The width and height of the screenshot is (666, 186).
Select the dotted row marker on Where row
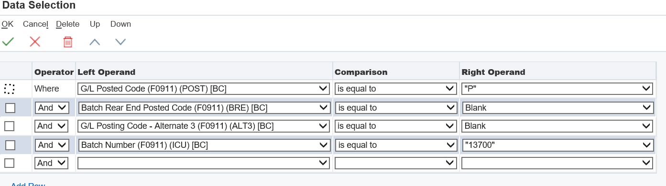(9, 89)
